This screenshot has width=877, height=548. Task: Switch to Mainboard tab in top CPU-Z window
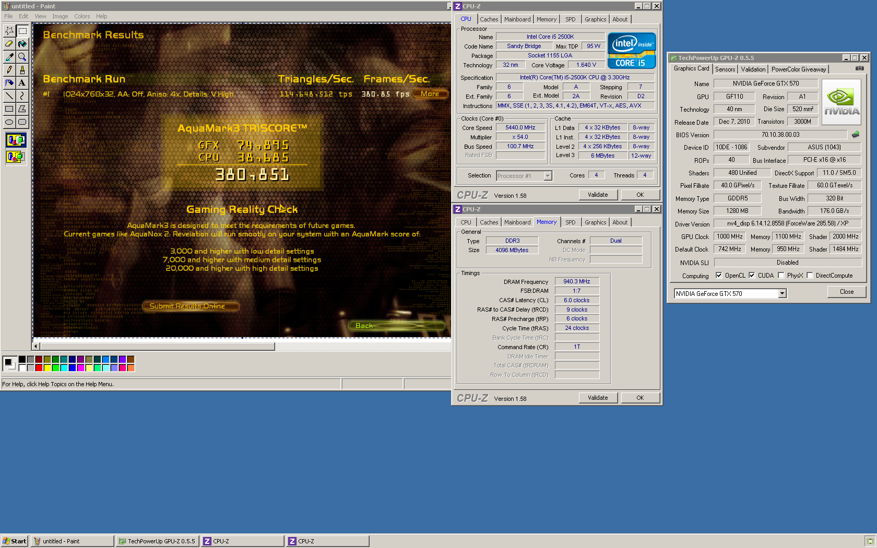click(517, 19)
